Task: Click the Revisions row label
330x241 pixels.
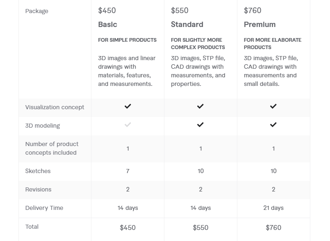Action: (39, 189)
